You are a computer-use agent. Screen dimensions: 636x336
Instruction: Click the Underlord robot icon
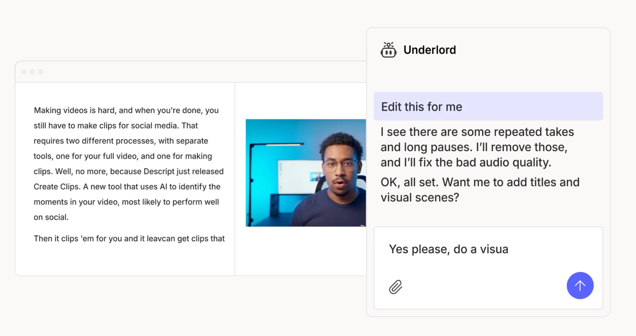pyautogui.click(x=388, y=50)
